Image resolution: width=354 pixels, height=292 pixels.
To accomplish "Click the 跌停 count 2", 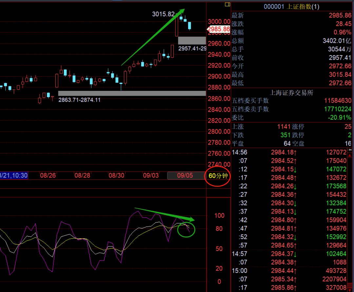I will [349, 135].
